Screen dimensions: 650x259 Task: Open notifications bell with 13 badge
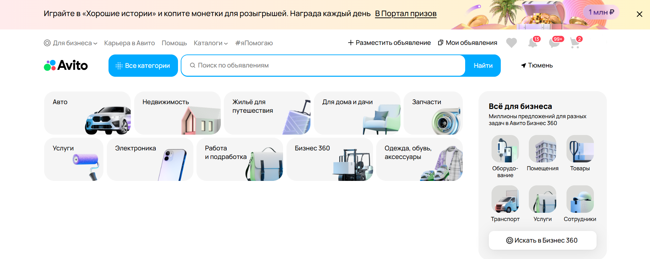[533, 43]
